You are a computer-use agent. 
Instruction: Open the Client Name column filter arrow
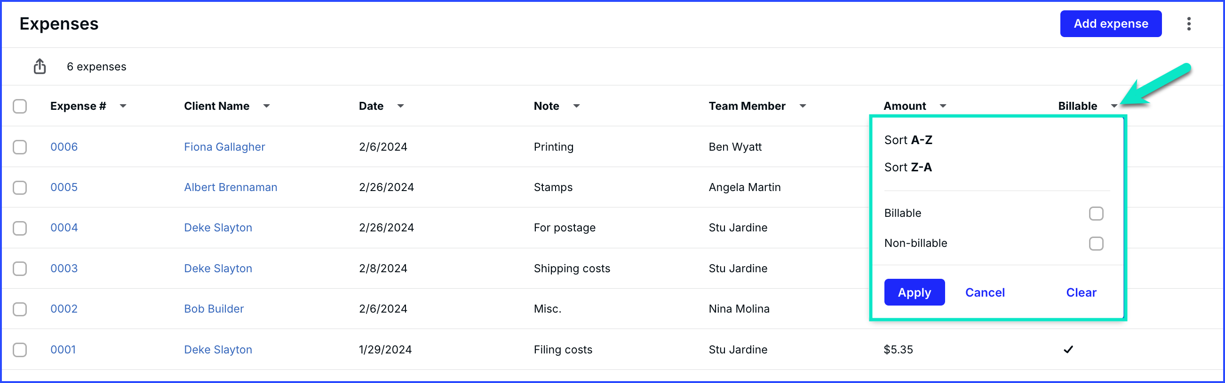[266, 106]
